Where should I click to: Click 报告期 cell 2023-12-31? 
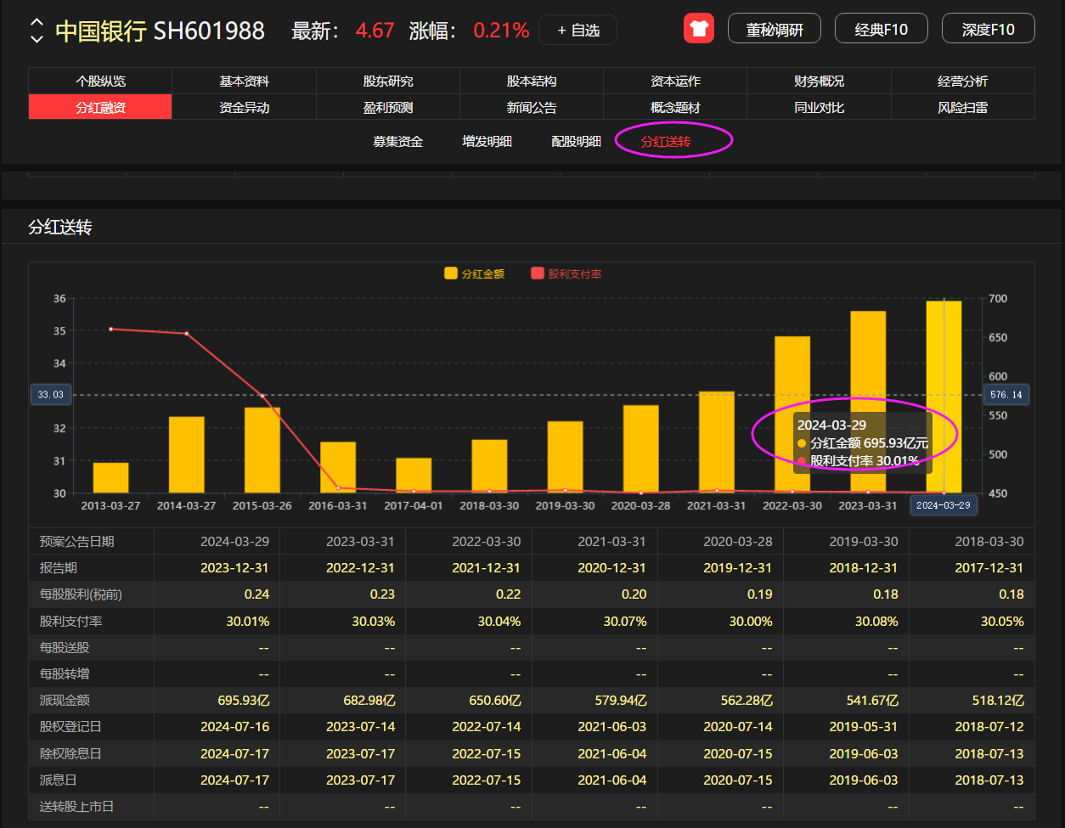click(x=234, y=567)
